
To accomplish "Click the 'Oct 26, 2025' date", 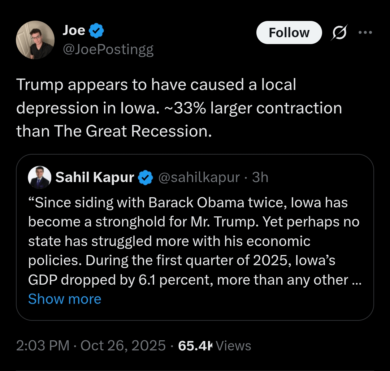I will point(123,346).
